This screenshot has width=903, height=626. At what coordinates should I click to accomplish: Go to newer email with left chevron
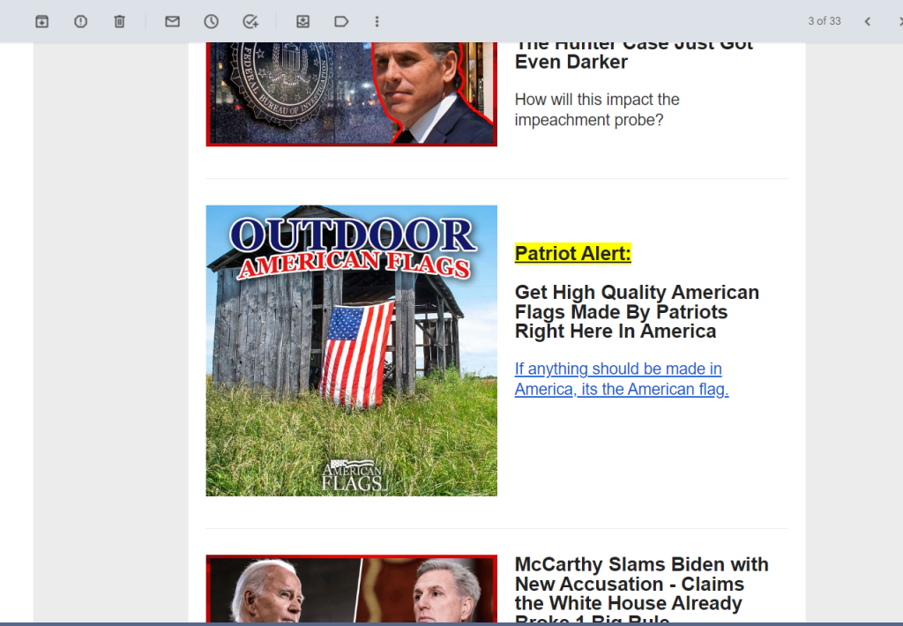[868, 22]
